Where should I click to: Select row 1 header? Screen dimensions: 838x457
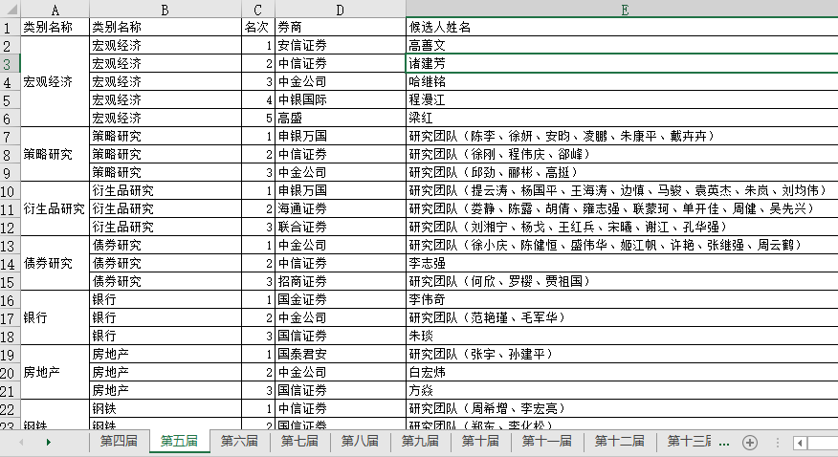[x=11, y=27]
